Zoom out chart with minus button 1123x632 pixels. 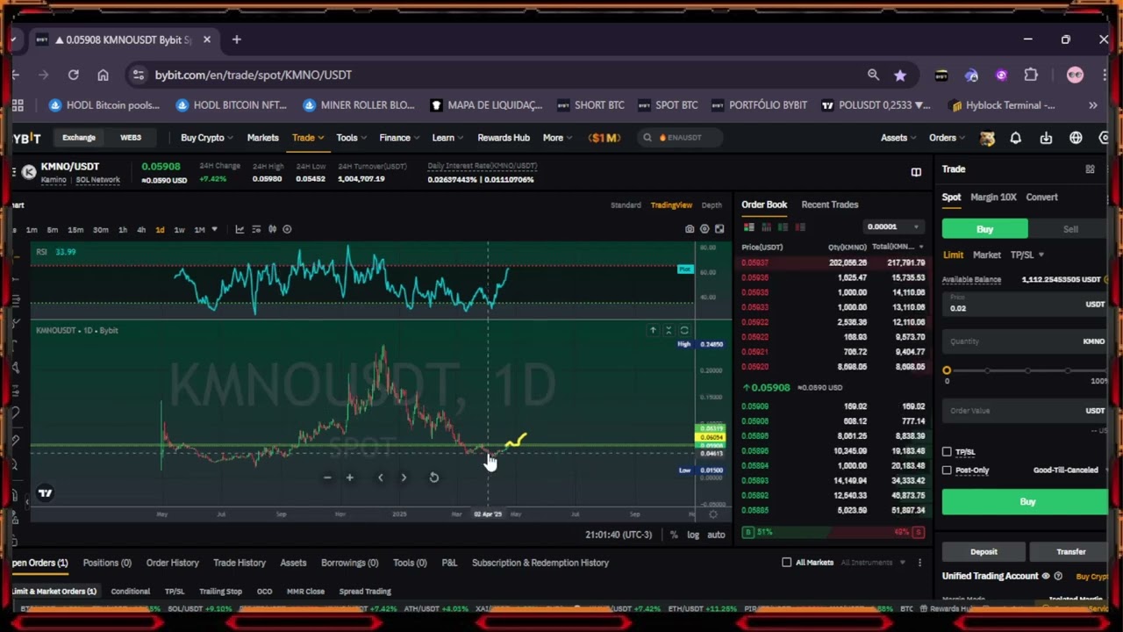tap(327, 478)
